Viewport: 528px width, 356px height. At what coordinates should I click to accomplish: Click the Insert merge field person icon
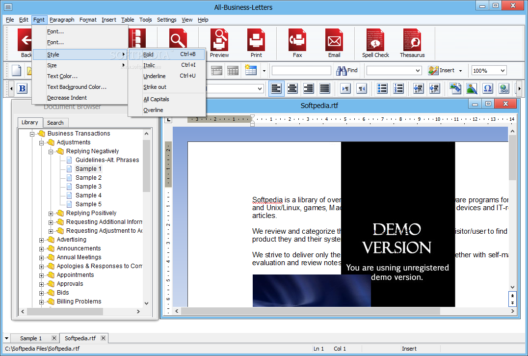click(433, 70)
